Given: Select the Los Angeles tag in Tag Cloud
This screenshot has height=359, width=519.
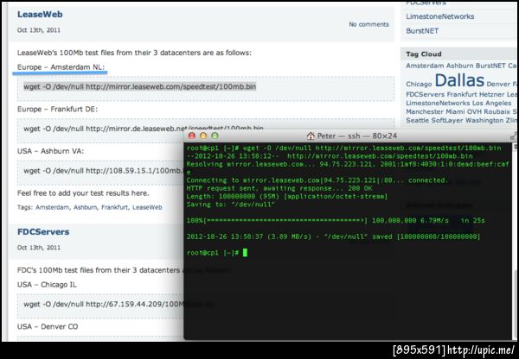Looking at the screenshot, I should (x=492, y=103).
